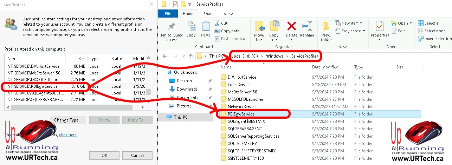Click the Select all icon
The image size is (452, 165).
[421, 23]
